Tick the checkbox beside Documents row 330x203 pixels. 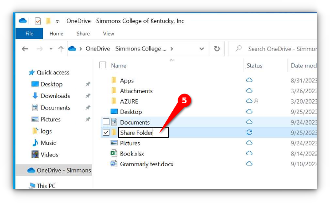tap(106, 122)
